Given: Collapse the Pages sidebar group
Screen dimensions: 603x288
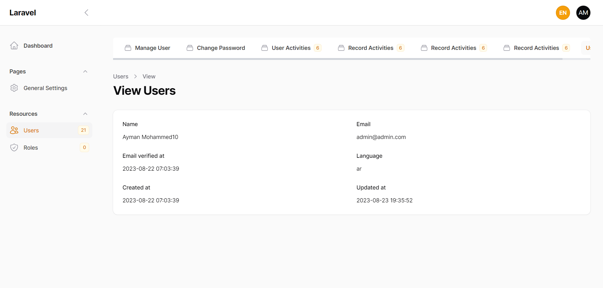Looking at the screenshot, I should (85, 72).
